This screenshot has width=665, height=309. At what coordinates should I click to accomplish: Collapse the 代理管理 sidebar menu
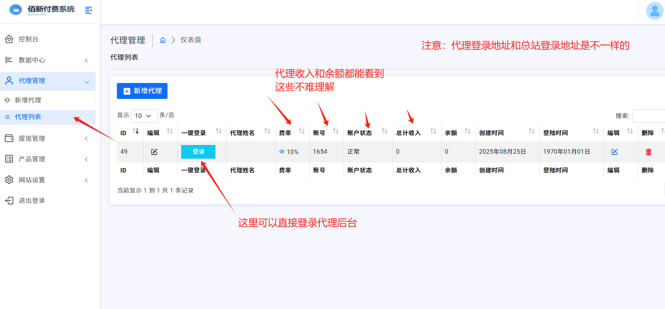[x=48, y=81]
